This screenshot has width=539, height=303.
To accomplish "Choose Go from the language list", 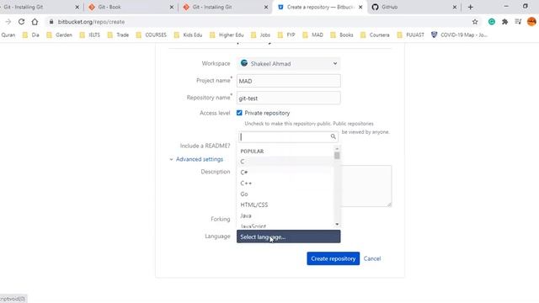I will click(285, 194).
